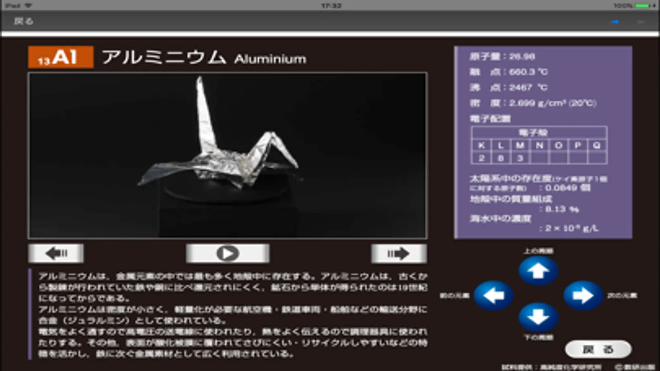Tap the boiling point 2467 ℃ line

click(509, 87)
